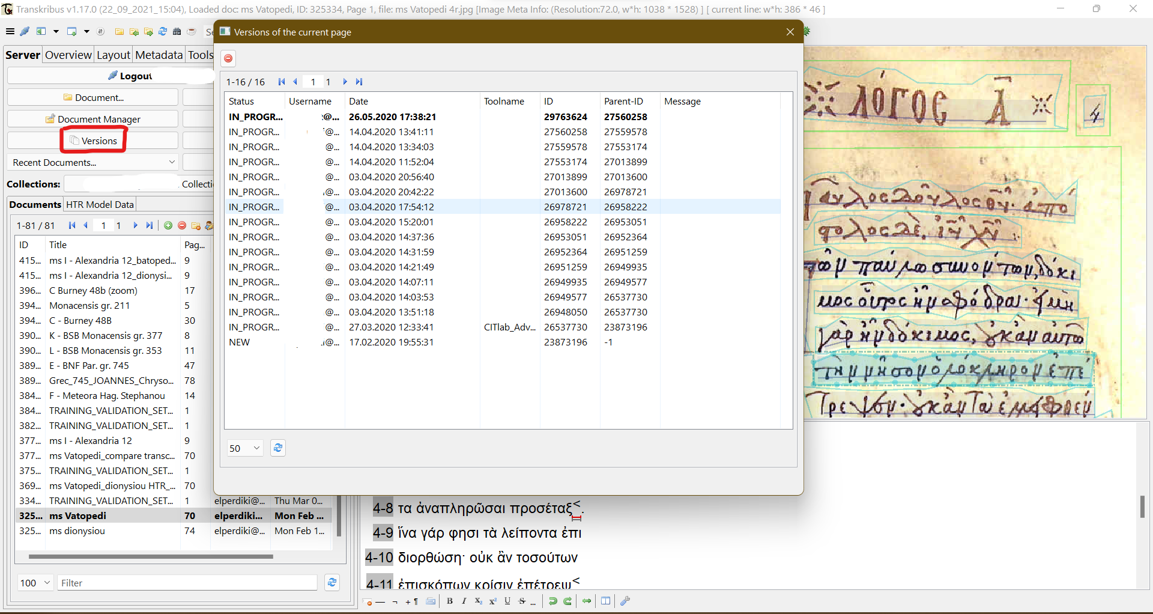
Task: Open the main hamburger menu
Action: coord(10,31)
